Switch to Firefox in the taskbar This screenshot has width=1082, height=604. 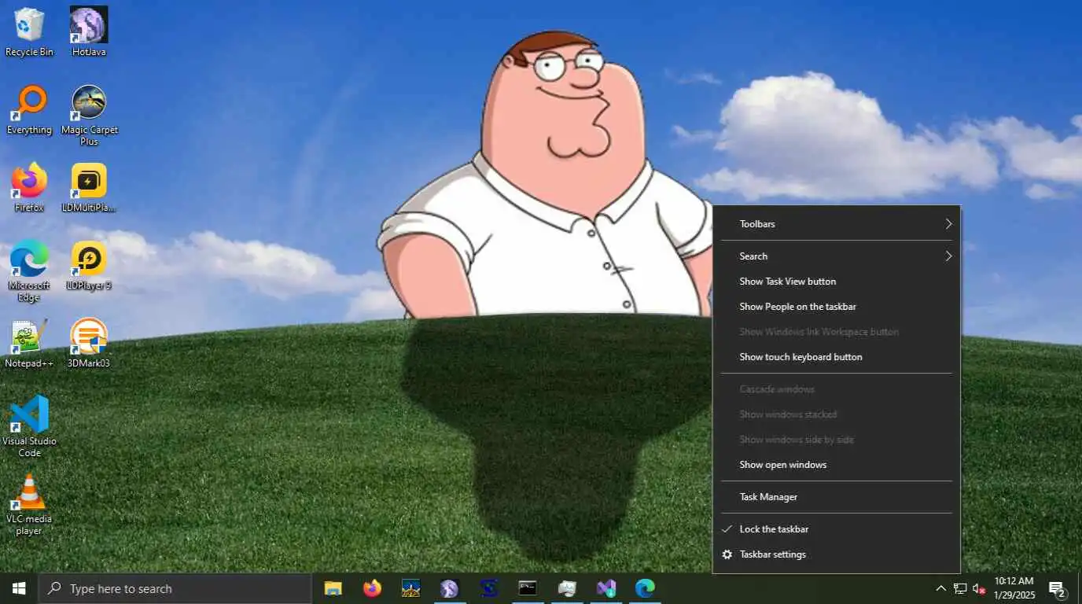pos(372,588)
